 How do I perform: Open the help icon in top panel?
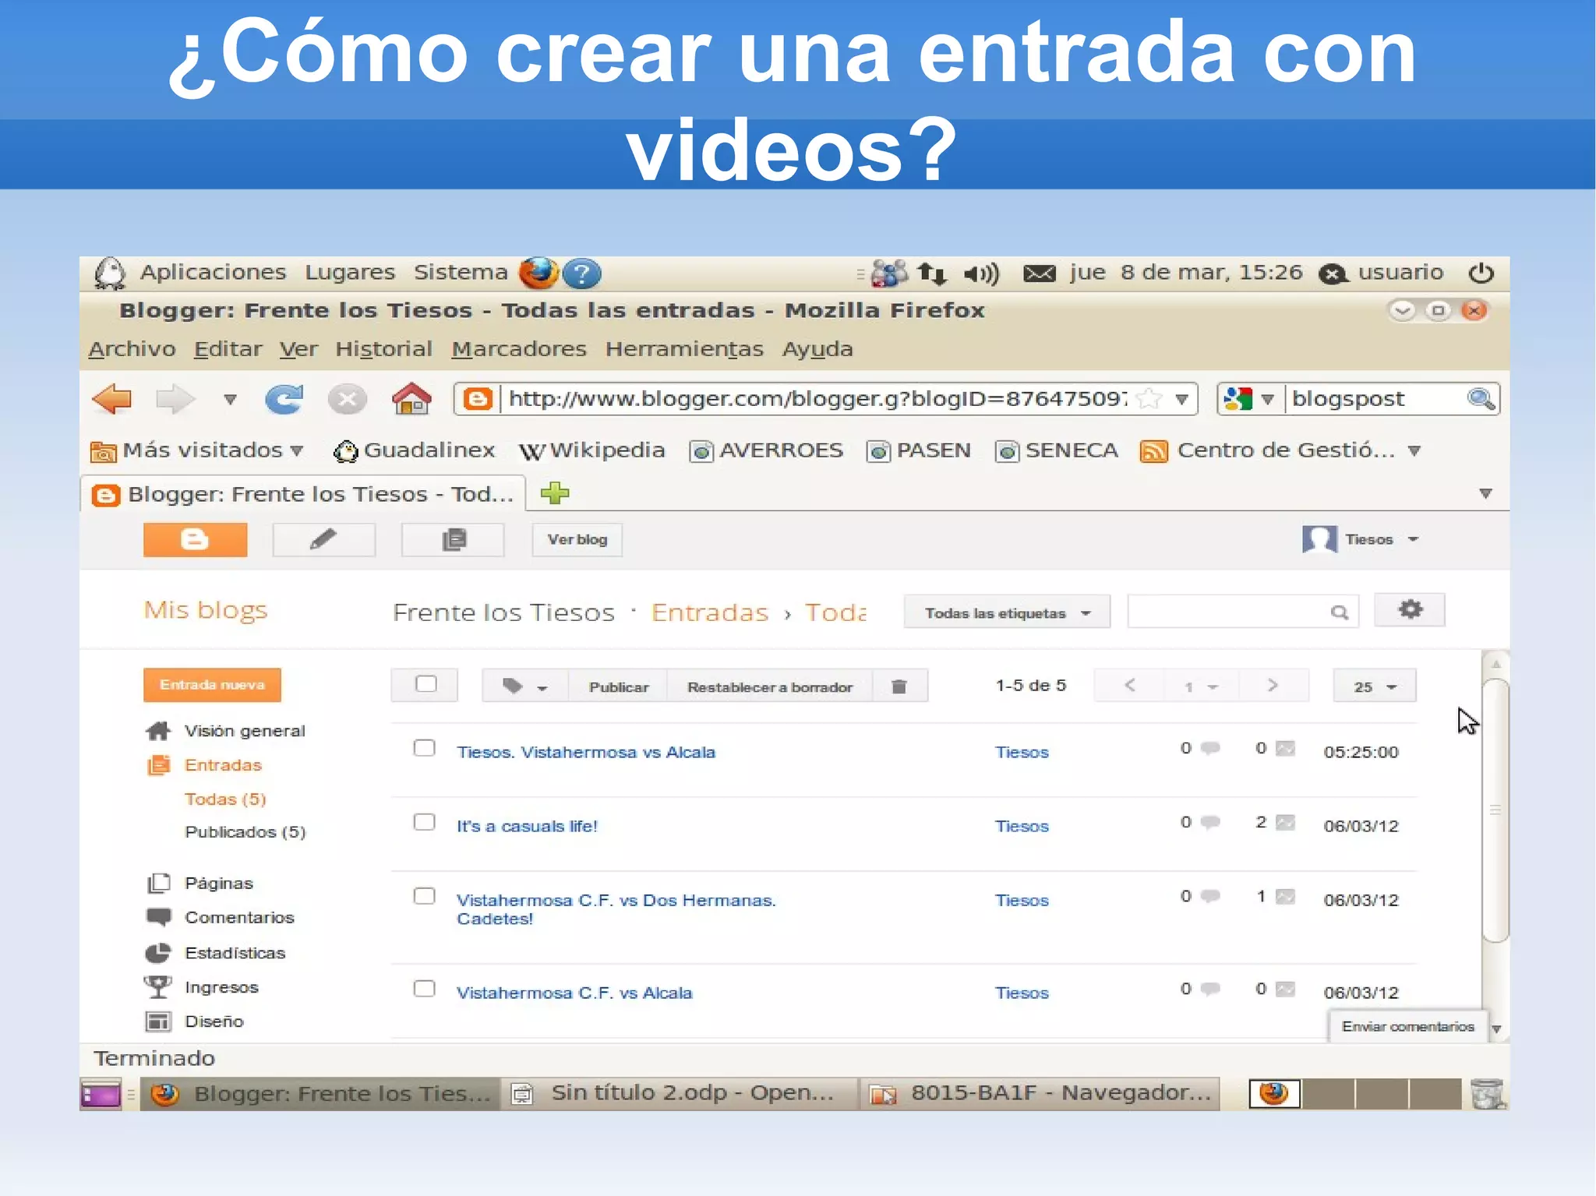coord(581,273)
